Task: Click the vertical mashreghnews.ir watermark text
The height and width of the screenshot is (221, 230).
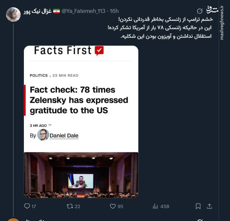Action: pyautogui.click(x=222, y=23)
